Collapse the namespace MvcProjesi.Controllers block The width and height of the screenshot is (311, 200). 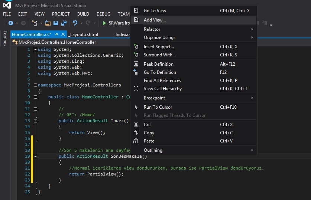35,85
